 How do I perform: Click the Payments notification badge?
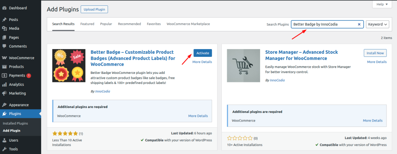coord(29,75)
